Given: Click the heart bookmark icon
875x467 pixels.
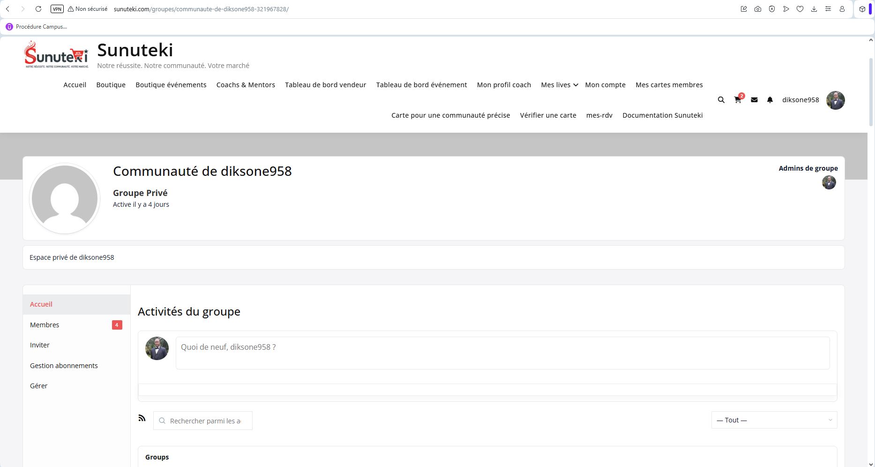Looking at the screenshot, I should (800, 9).
